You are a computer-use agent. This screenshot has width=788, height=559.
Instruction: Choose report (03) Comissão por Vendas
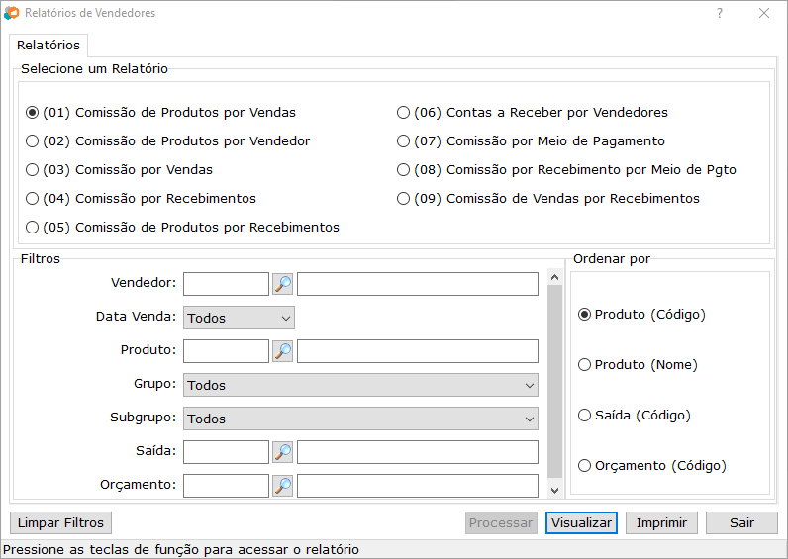[119, 170]
